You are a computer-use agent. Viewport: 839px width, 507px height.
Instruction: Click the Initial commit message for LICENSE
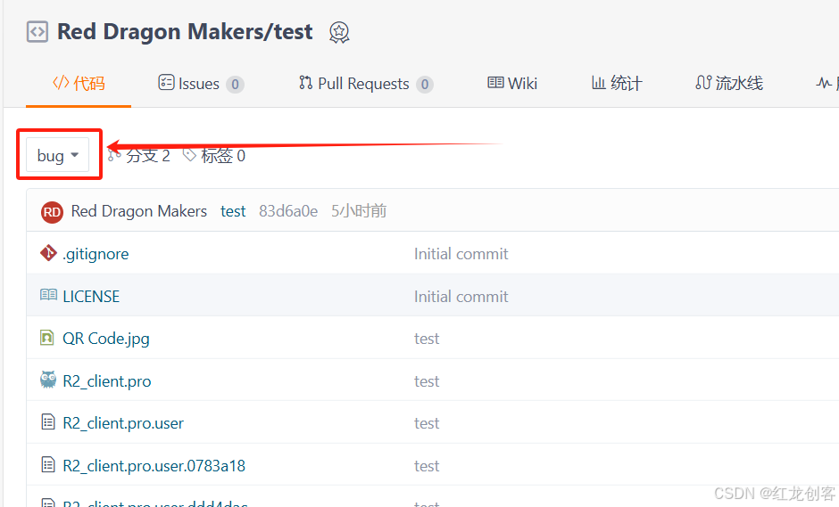point(461,297)
